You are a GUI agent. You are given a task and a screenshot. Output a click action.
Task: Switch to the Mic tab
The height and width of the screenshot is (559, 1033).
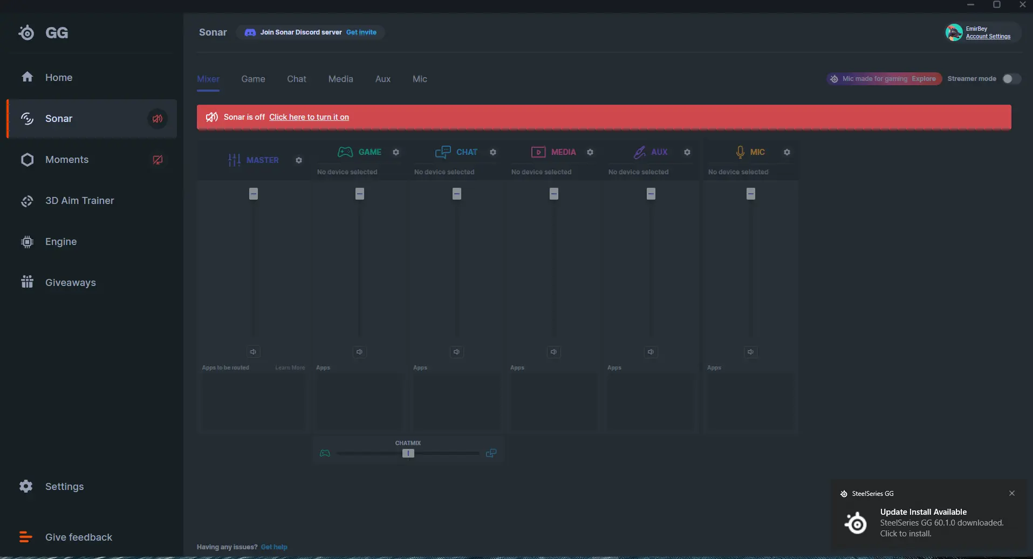[420, 79]
